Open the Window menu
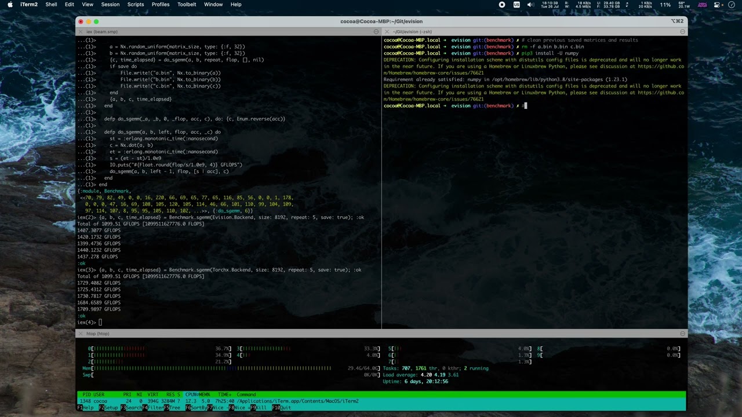The height and width of the screenshot is (417, 742). click(x=213, y=4)
